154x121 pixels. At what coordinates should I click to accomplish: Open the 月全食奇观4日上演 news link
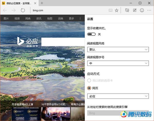tap(22, 104)
